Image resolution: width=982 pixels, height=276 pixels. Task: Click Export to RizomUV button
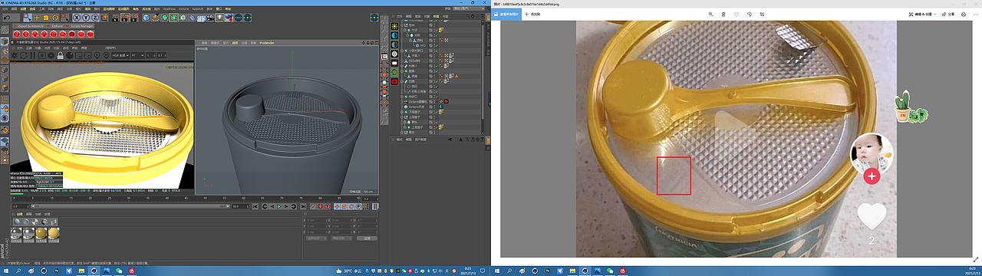28,26
